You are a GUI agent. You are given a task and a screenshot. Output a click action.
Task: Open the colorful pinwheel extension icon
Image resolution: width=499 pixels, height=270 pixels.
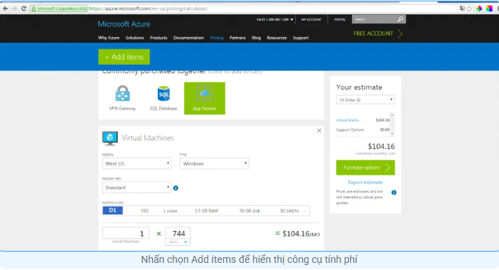coord(479,9)
